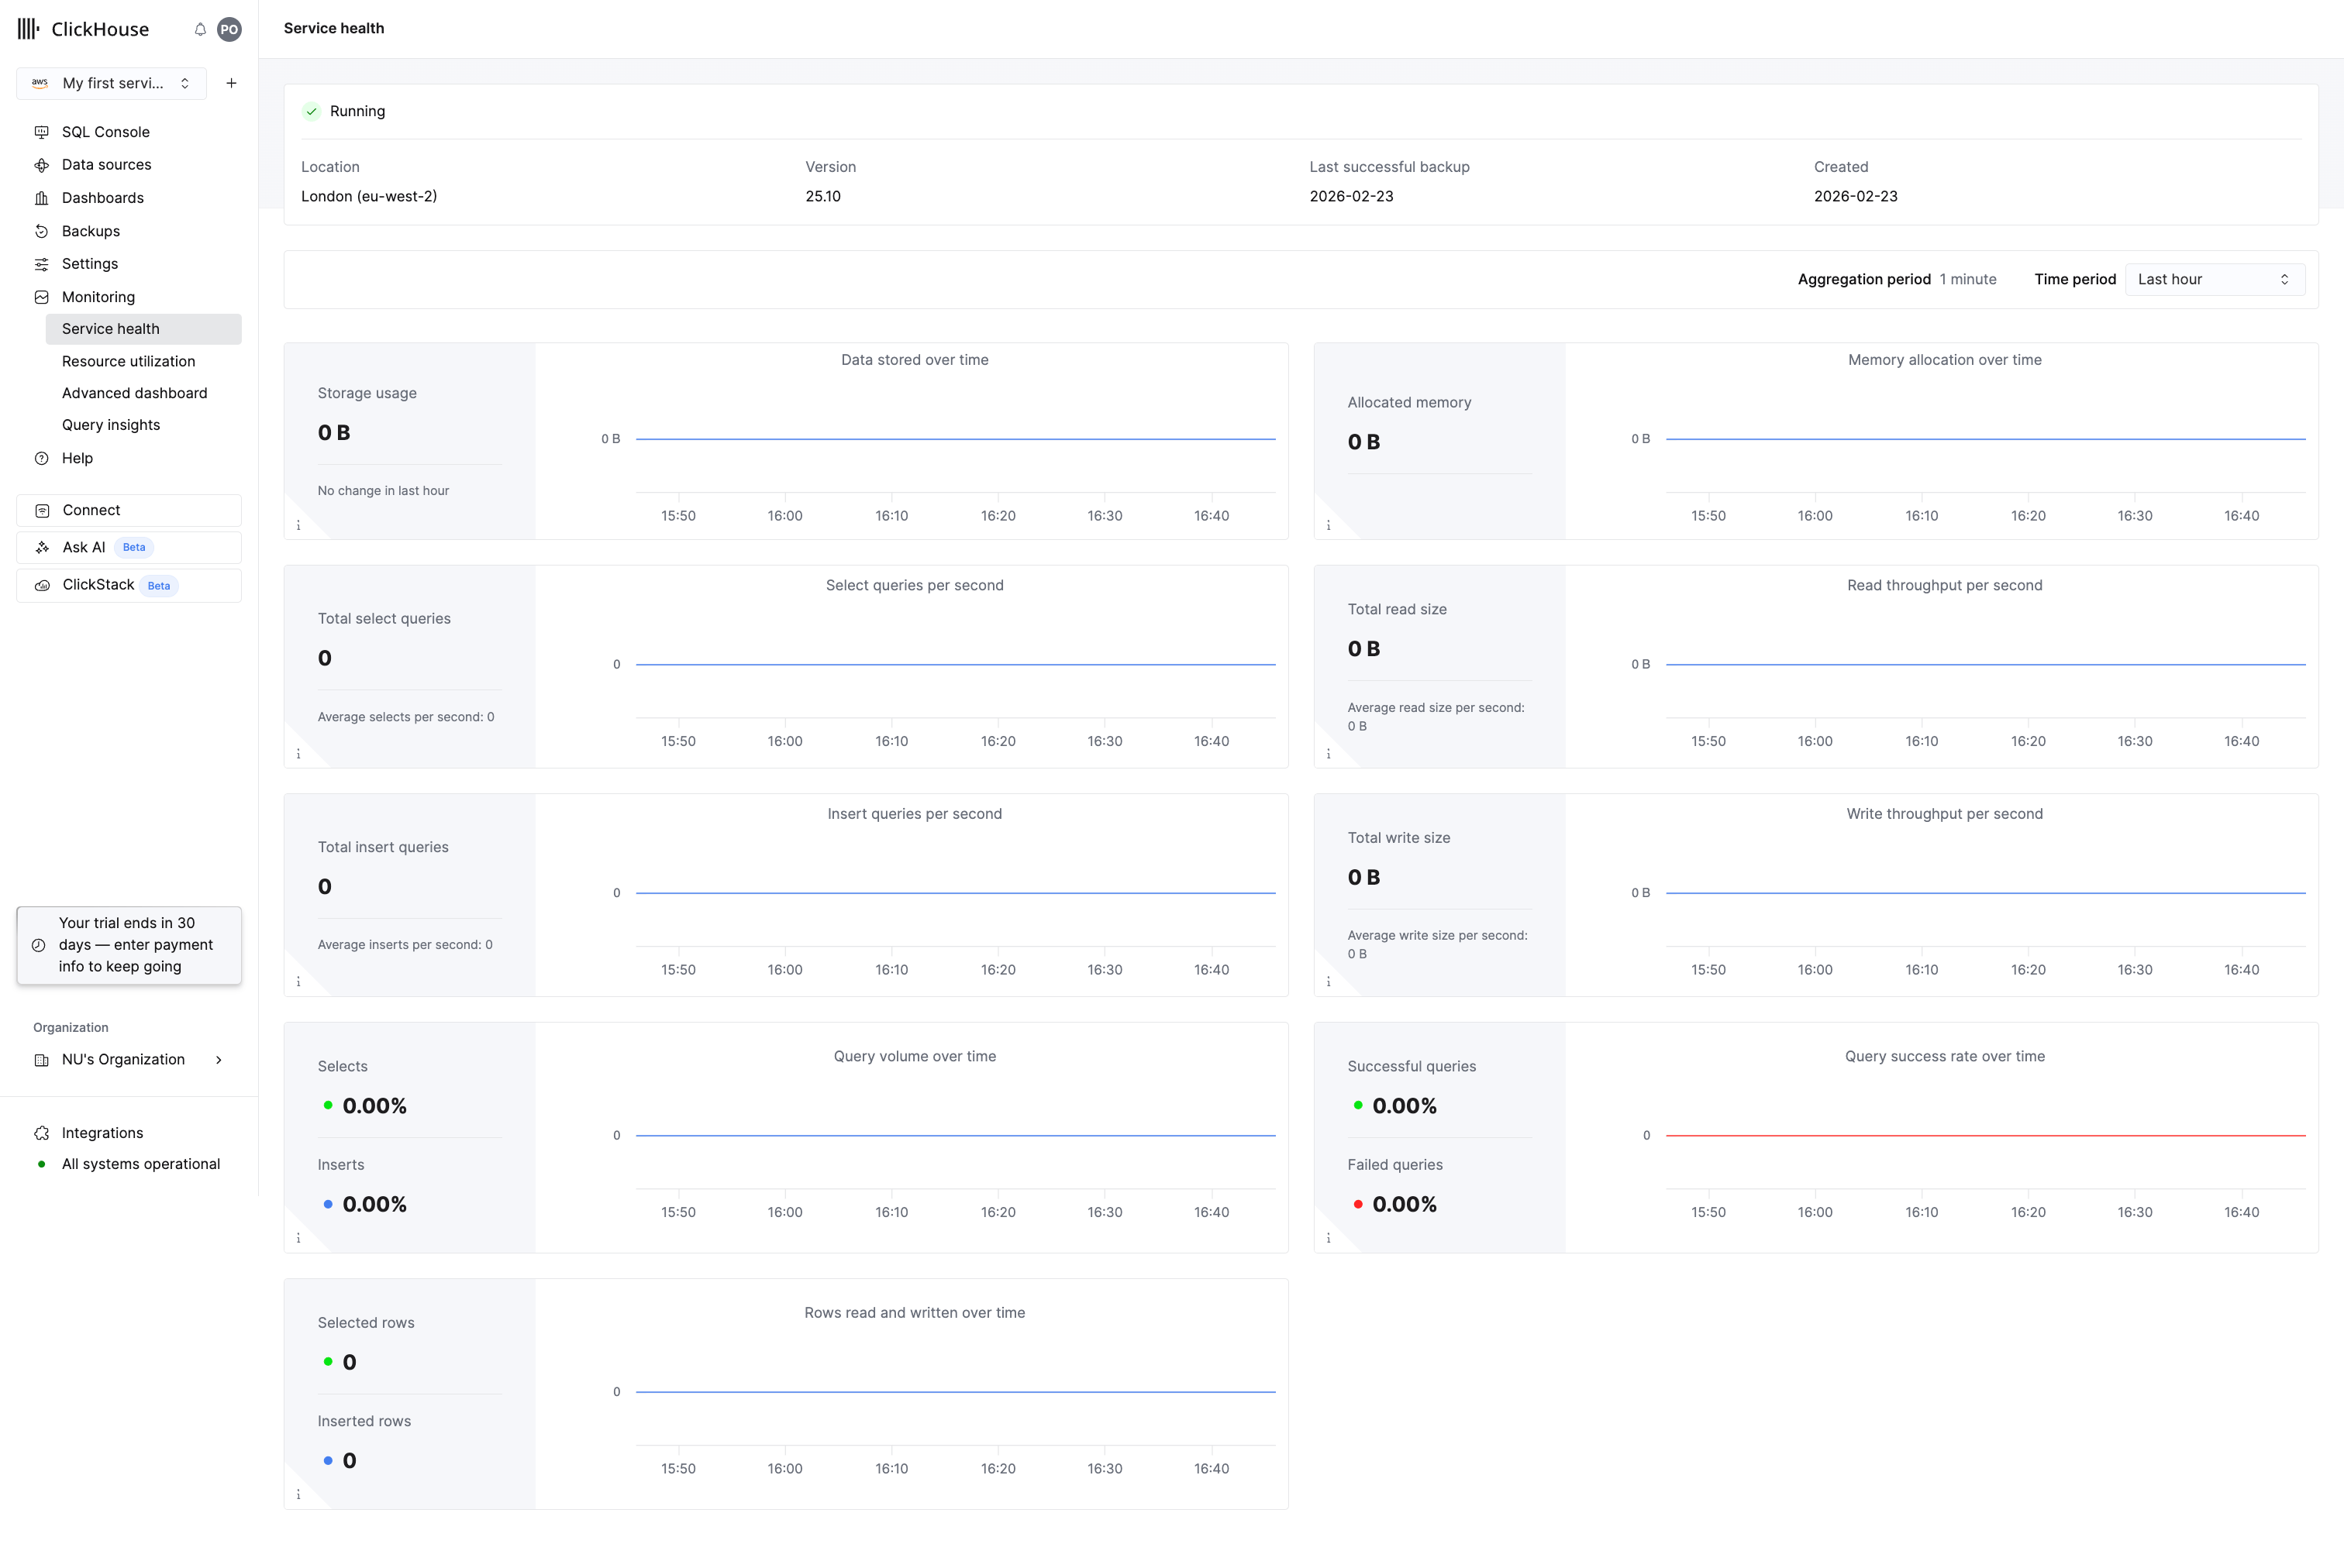
Task: Open Ask AI Beta button
Action: pyautogui.click(x=129, y=548)
